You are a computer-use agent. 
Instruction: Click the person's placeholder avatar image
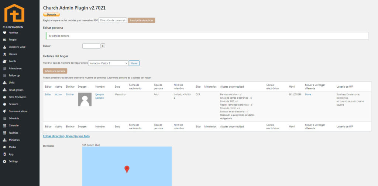pos(85,99)
